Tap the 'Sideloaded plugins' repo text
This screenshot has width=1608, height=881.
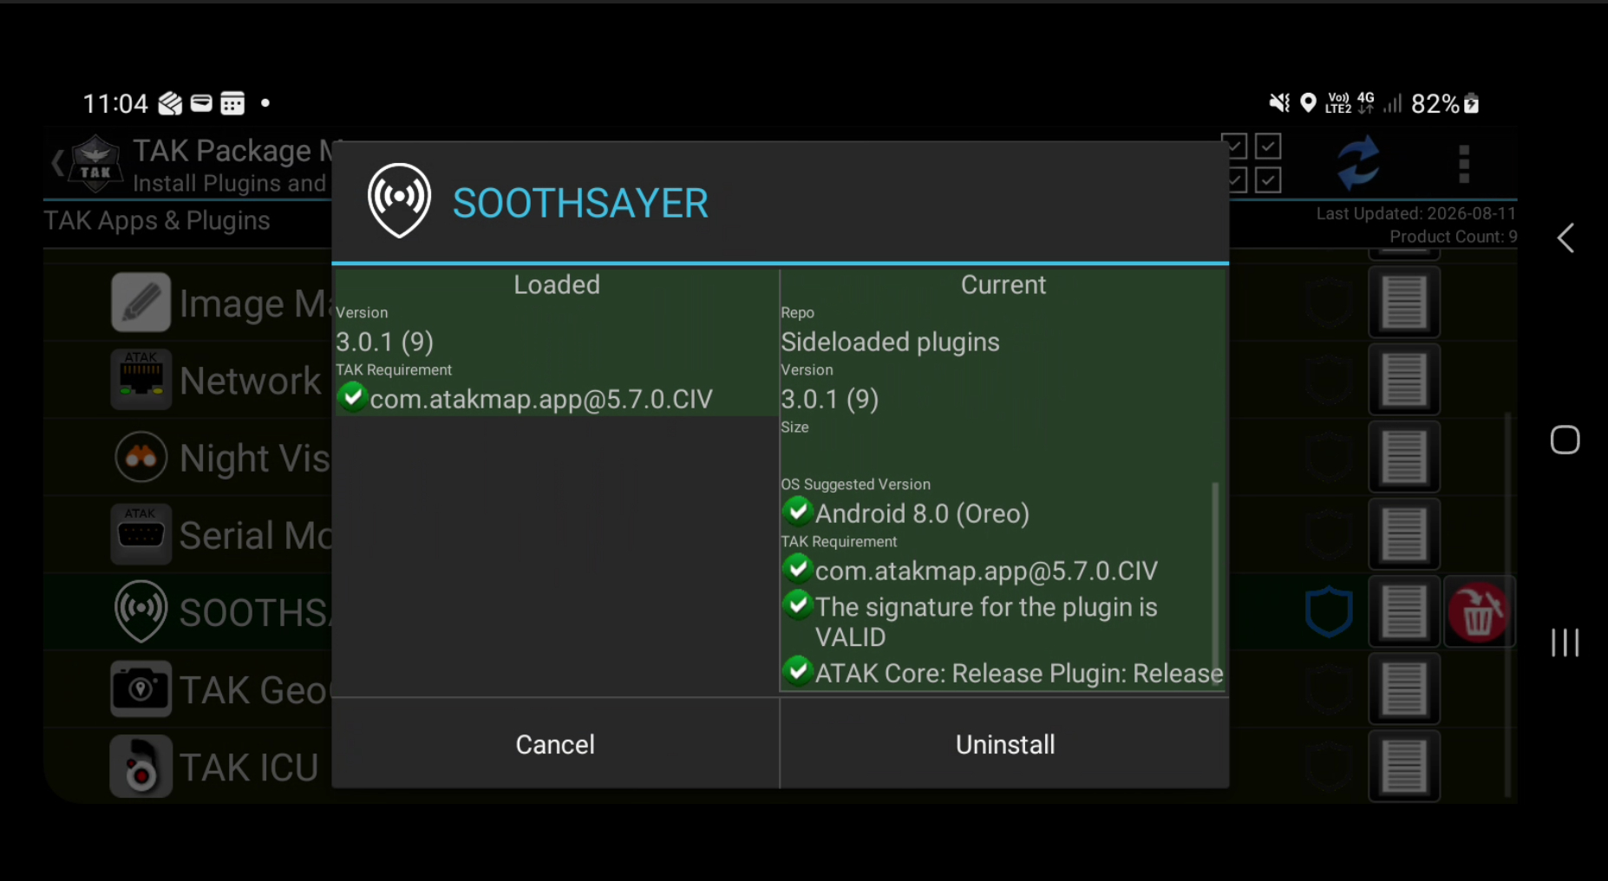coord(890,342)
